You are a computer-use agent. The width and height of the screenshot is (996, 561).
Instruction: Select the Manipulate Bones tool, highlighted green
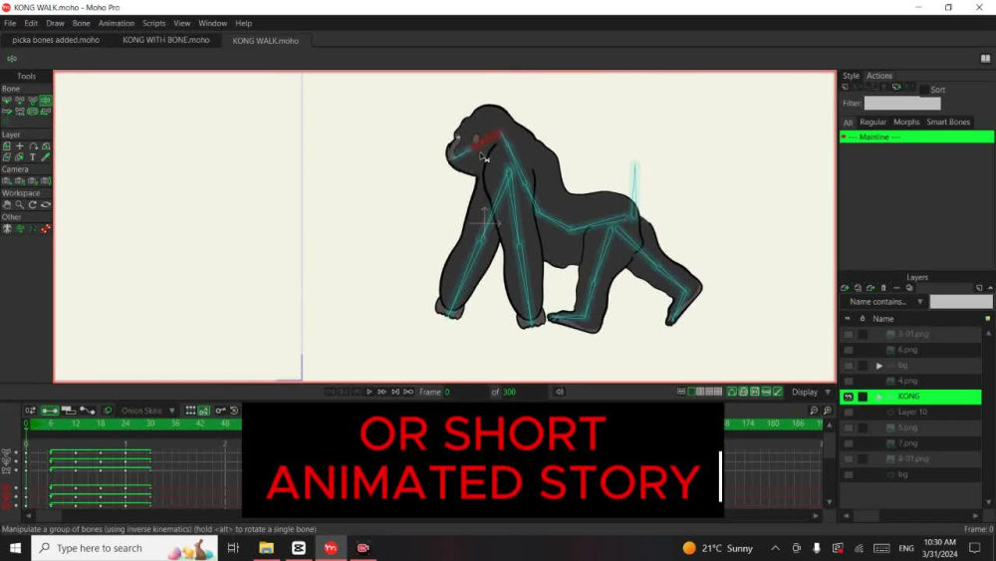click(x=46, y=101)
